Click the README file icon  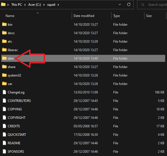tap(4, 143)
